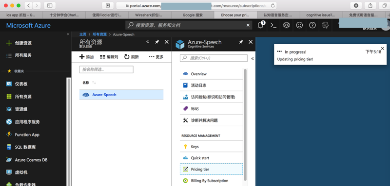390x186 pixels.
Task: Switch to the 免费试用语音服 tab
Action: [x=364, y=15]
